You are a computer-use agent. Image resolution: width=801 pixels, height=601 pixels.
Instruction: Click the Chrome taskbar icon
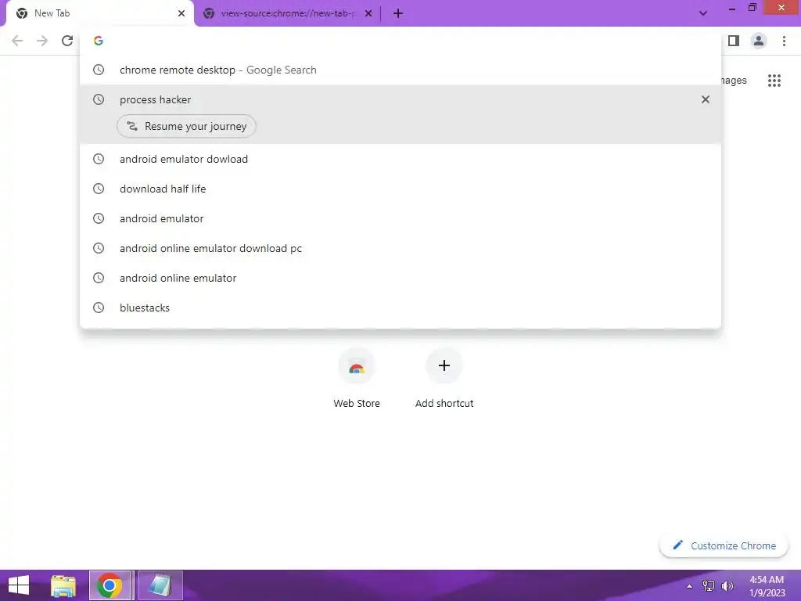pyautogui.click(x=110, y=585)
